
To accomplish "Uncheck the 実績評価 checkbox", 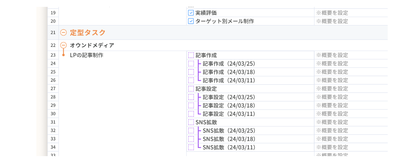I will (191, 13).
